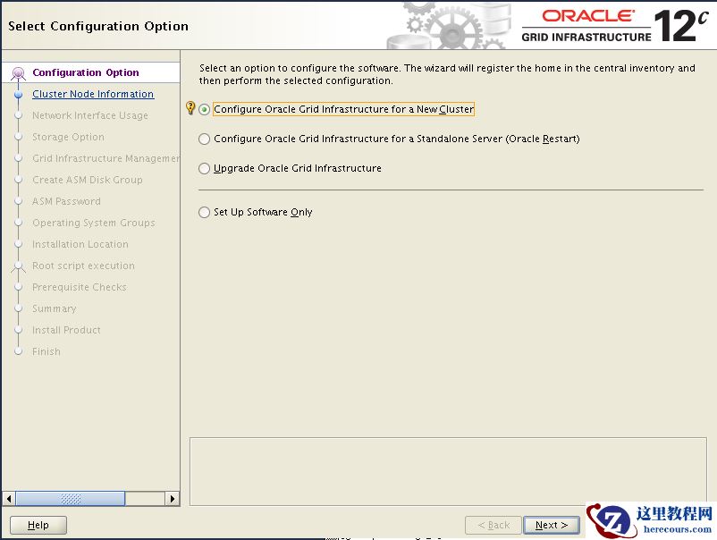717x540 pixels.
Task: Click the Configuration Option step marker icon
Action: [x=18, y=73]
